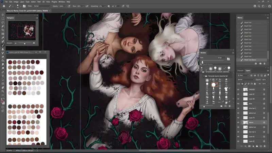
Task: Create new snapshot in History panel
Action: [x=260, y=64]
